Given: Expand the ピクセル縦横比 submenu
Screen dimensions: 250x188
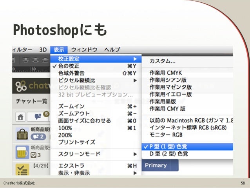Looking at the screenshot, I should click(96, 80).
